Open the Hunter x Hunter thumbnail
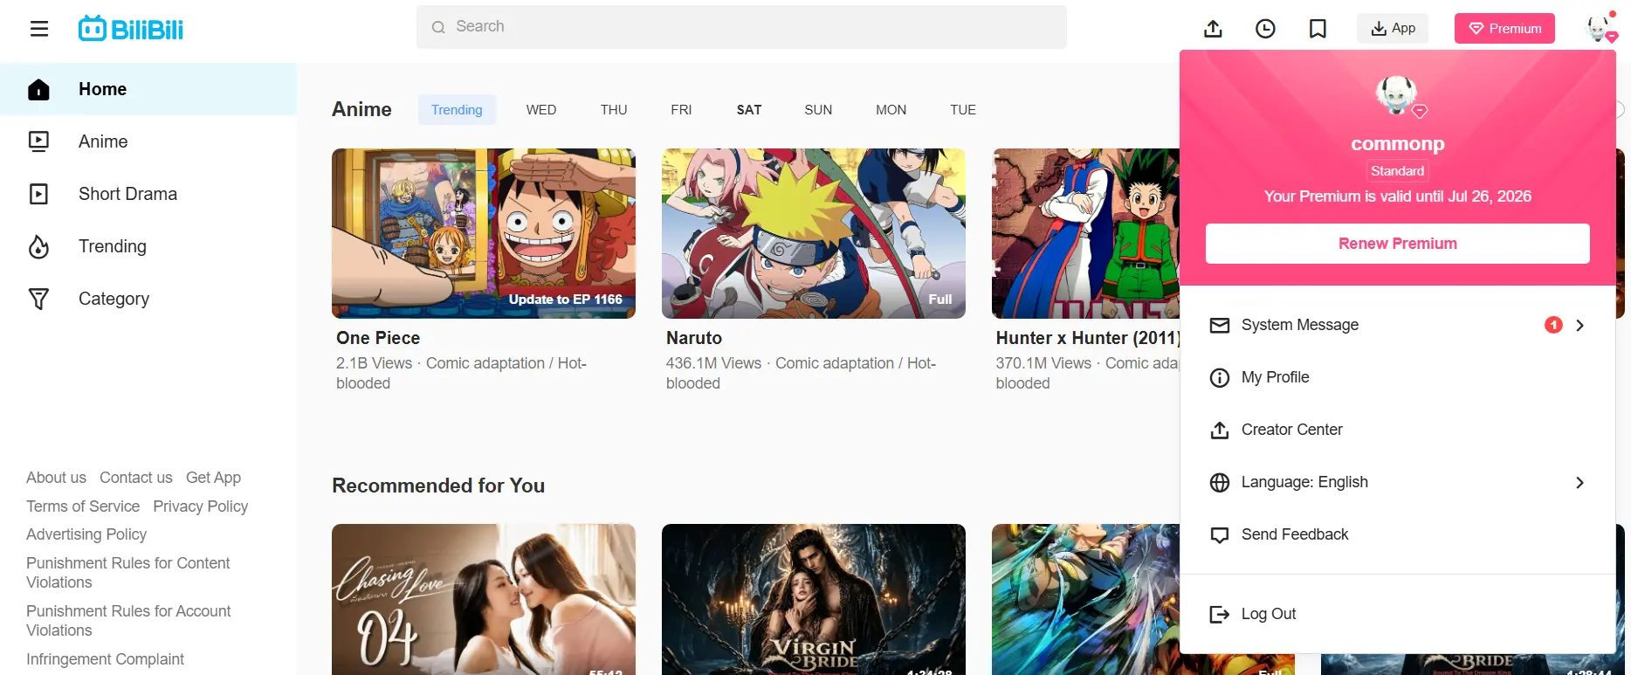Screen dimensions: 1631x675 click(x=1085, y=233)
